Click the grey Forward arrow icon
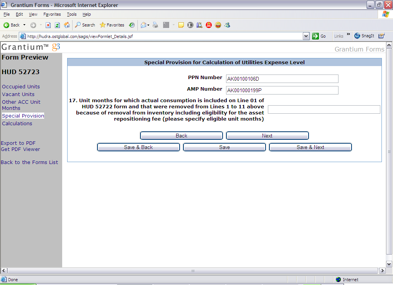The height and width of the screenshot is (285, 393). point(33,25)
